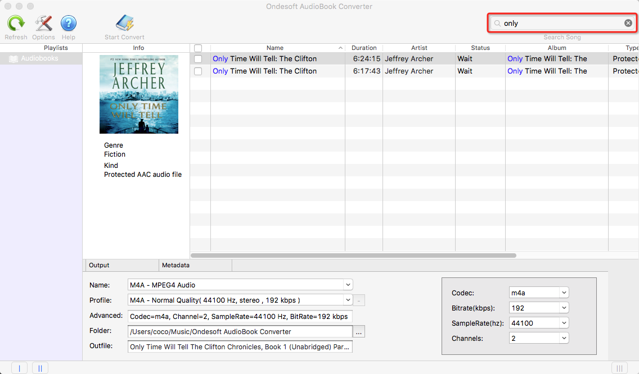The height and width of the screenshot is (374, 639).
Task: Select the Audiobooks playlist
Action: (x=40, y=58)
